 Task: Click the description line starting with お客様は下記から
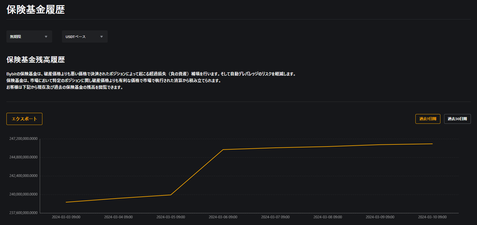point(65,87)
